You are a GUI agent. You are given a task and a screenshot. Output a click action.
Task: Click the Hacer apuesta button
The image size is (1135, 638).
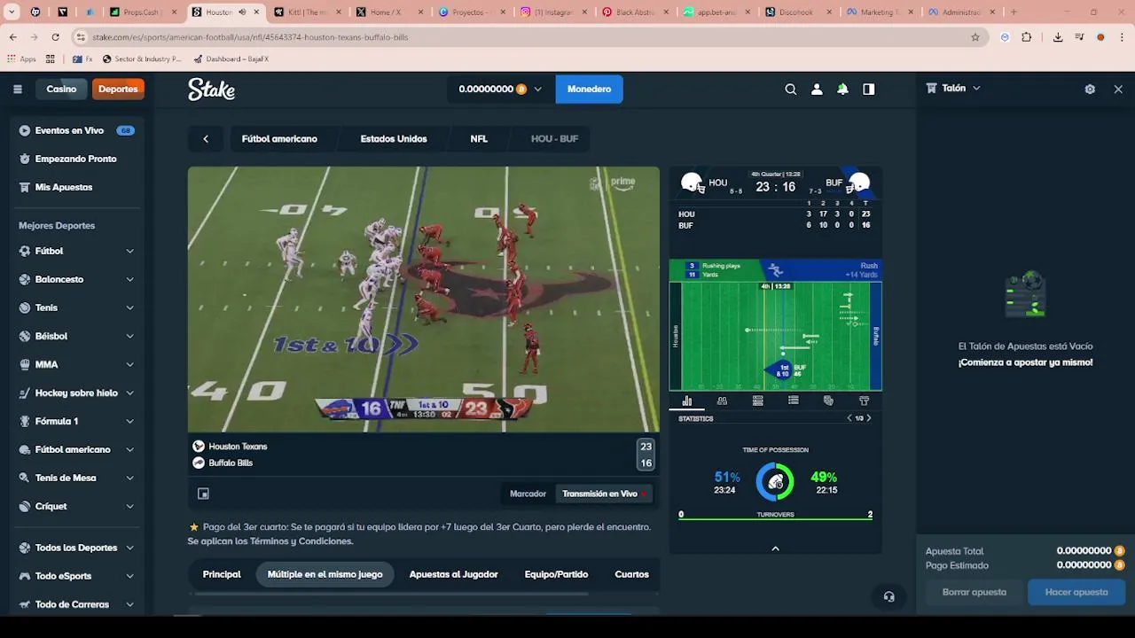(x=1076, y=592)
